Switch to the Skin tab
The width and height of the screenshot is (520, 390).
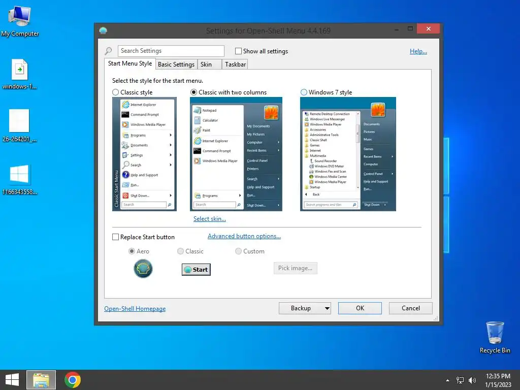click(210, 64)
